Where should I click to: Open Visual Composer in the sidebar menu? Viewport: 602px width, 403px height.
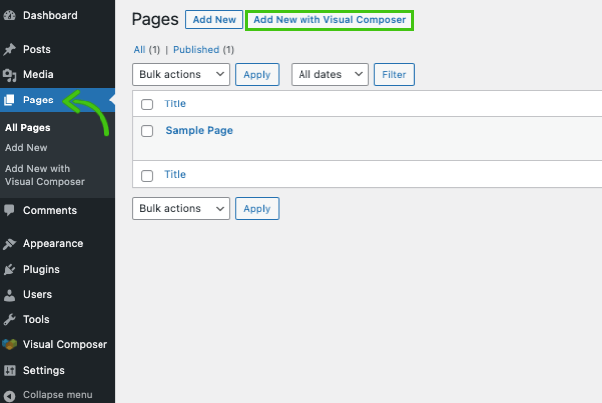[65, 344]
